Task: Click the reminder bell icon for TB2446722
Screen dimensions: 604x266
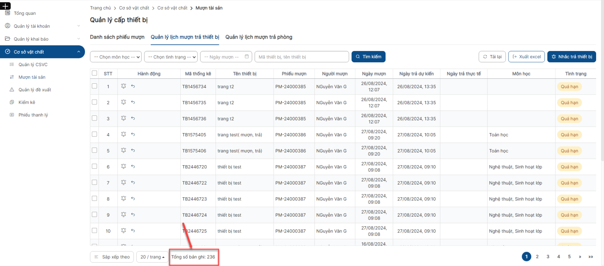Action: tap(123, 182)
